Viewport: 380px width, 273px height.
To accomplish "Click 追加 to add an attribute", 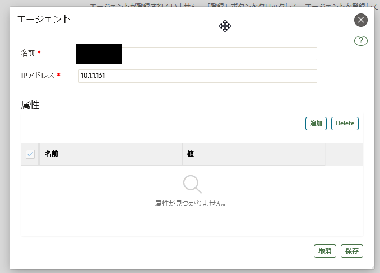I will click(x=316, y=124).
